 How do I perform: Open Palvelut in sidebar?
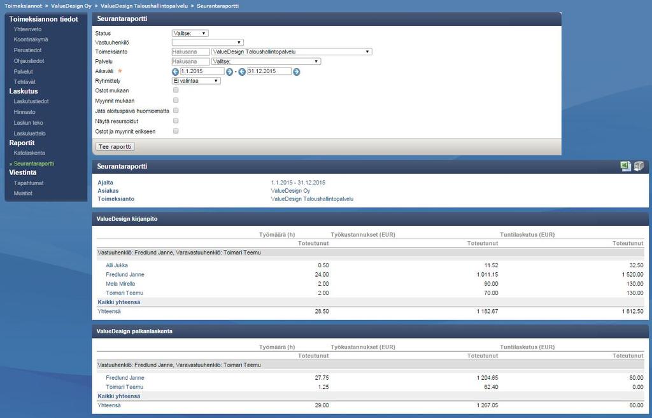23,71
